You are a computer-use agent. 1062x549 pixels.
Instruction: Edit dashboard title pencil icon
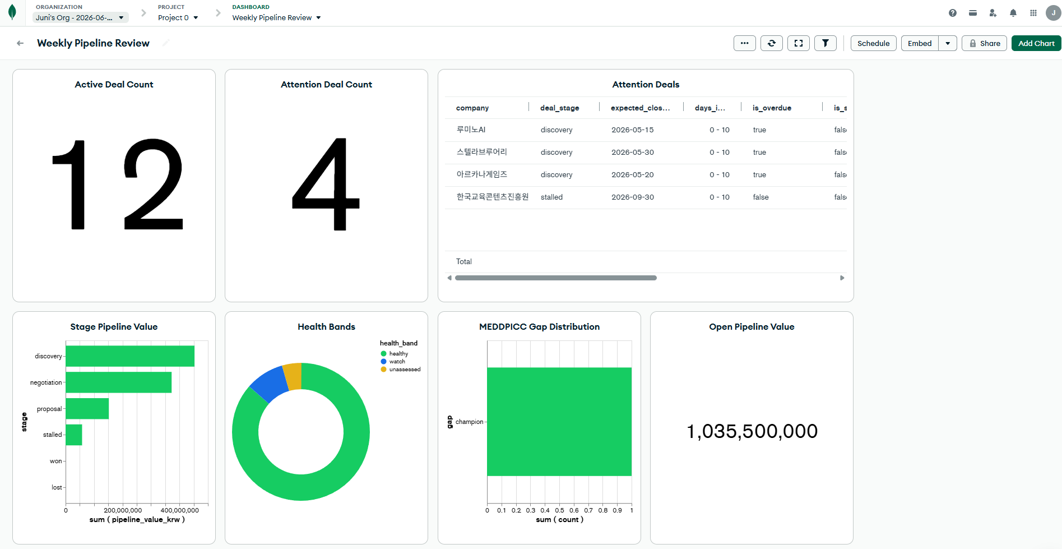pos(166,43)
